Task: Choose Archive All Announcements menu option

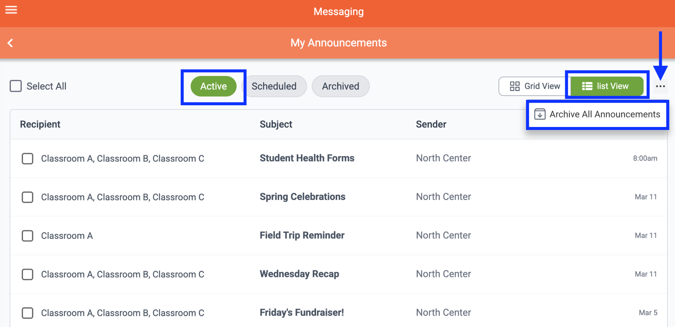Action: tap(604, 114)
